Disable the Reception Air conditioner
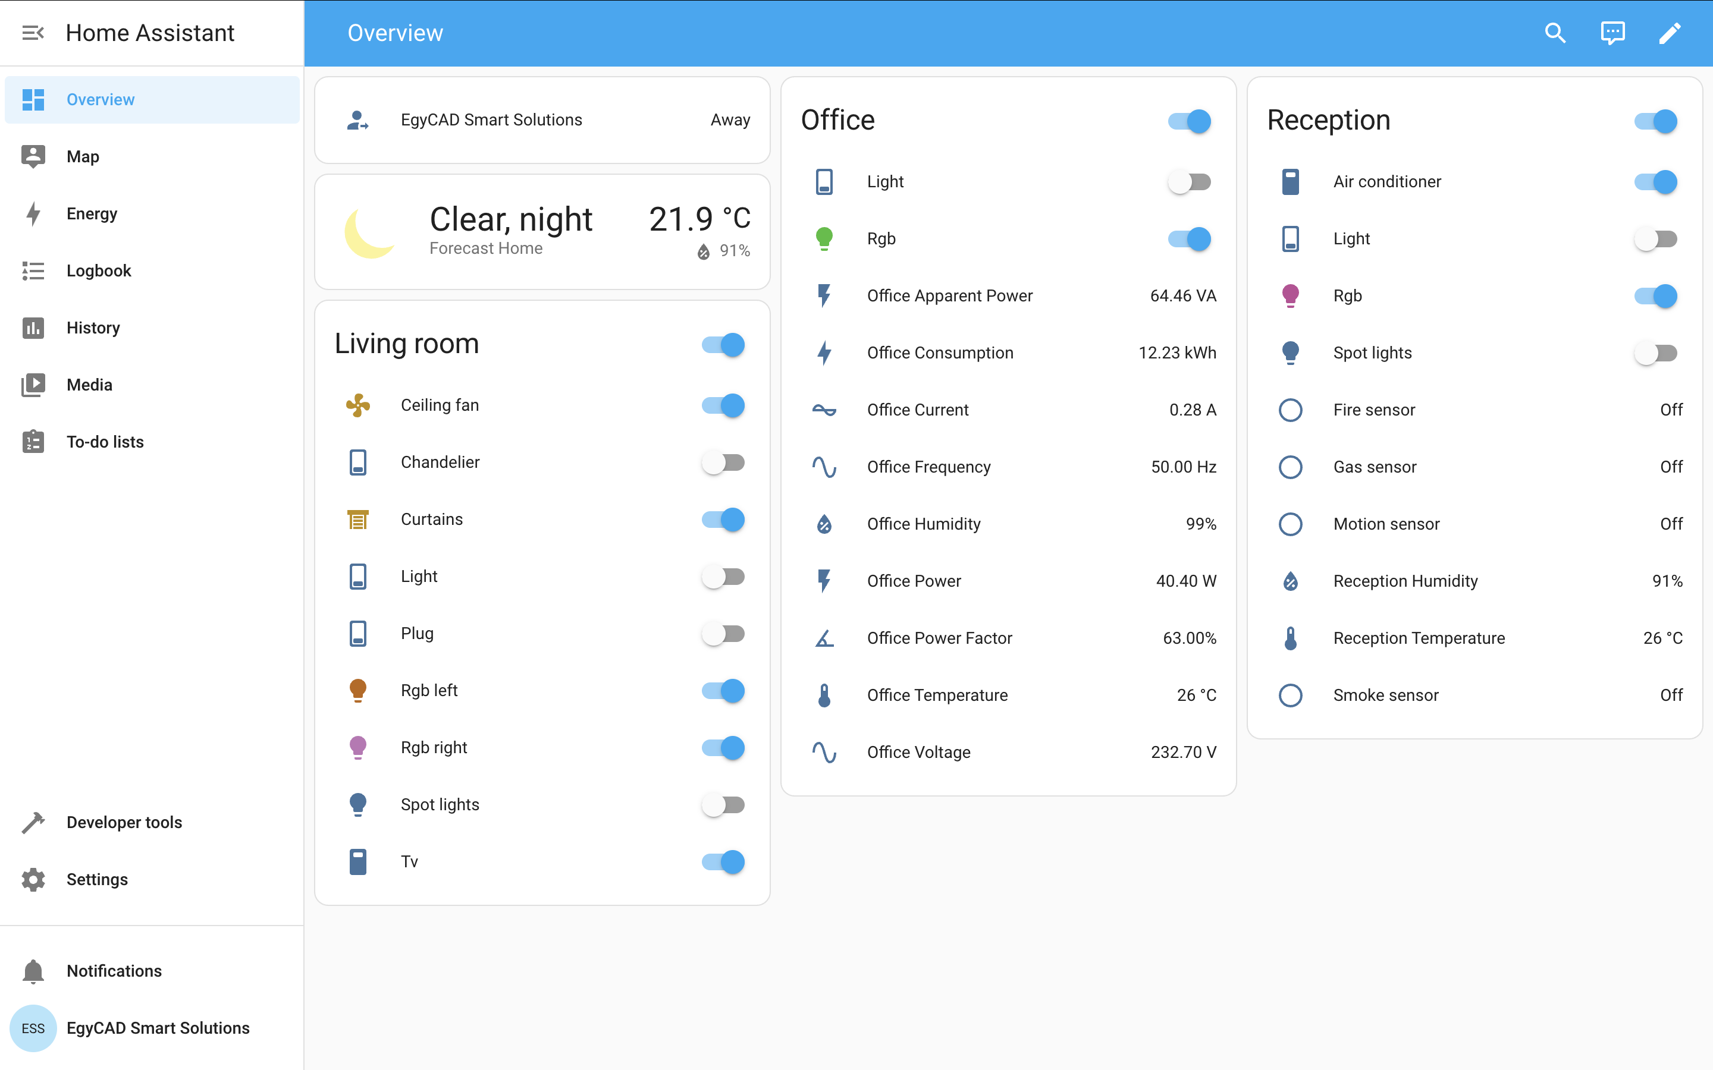This screenshot has width=1713, height=1070. tap(1656, 181)
